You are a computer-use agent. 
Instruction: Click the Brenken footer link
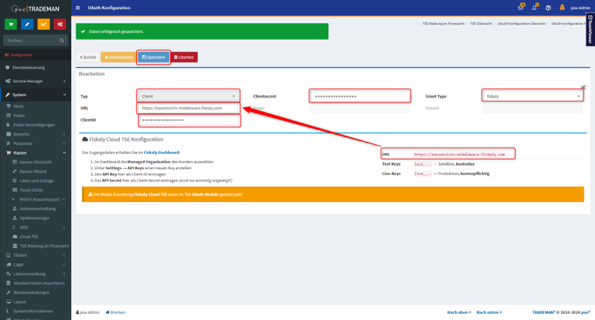116,312
